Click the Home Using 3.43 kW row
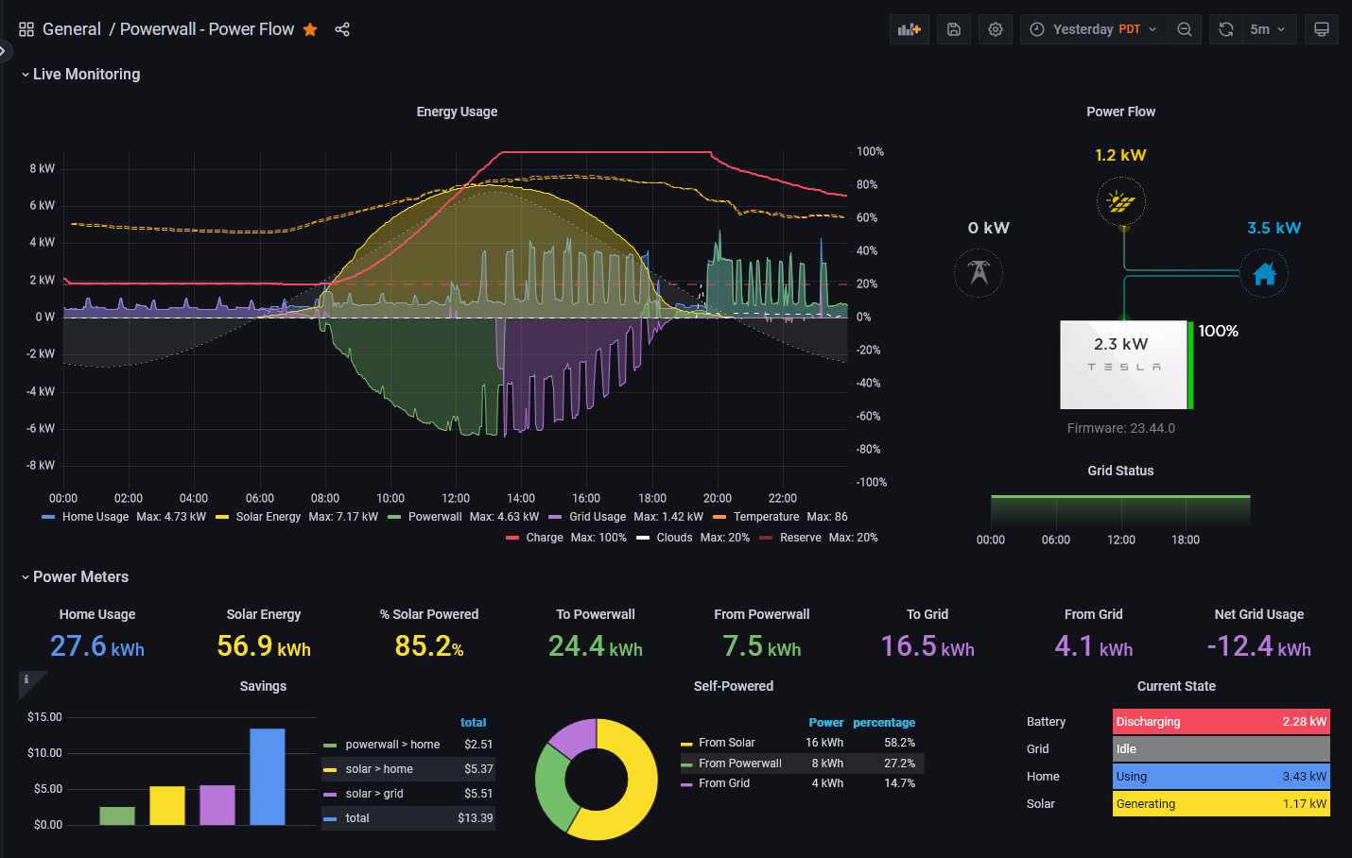 pos(1222,777)
